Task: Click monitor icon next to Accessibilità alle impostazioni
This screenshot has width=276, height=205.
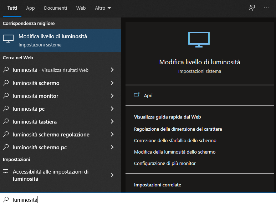Action: point(6,171)
